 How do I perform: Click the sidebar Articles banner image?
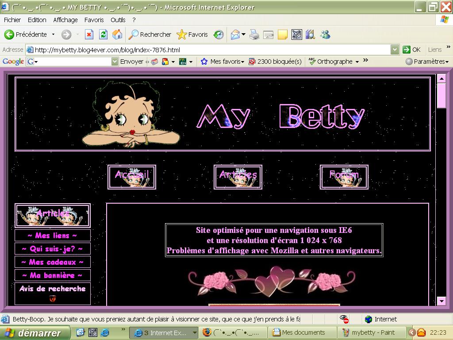click(53, 216)
